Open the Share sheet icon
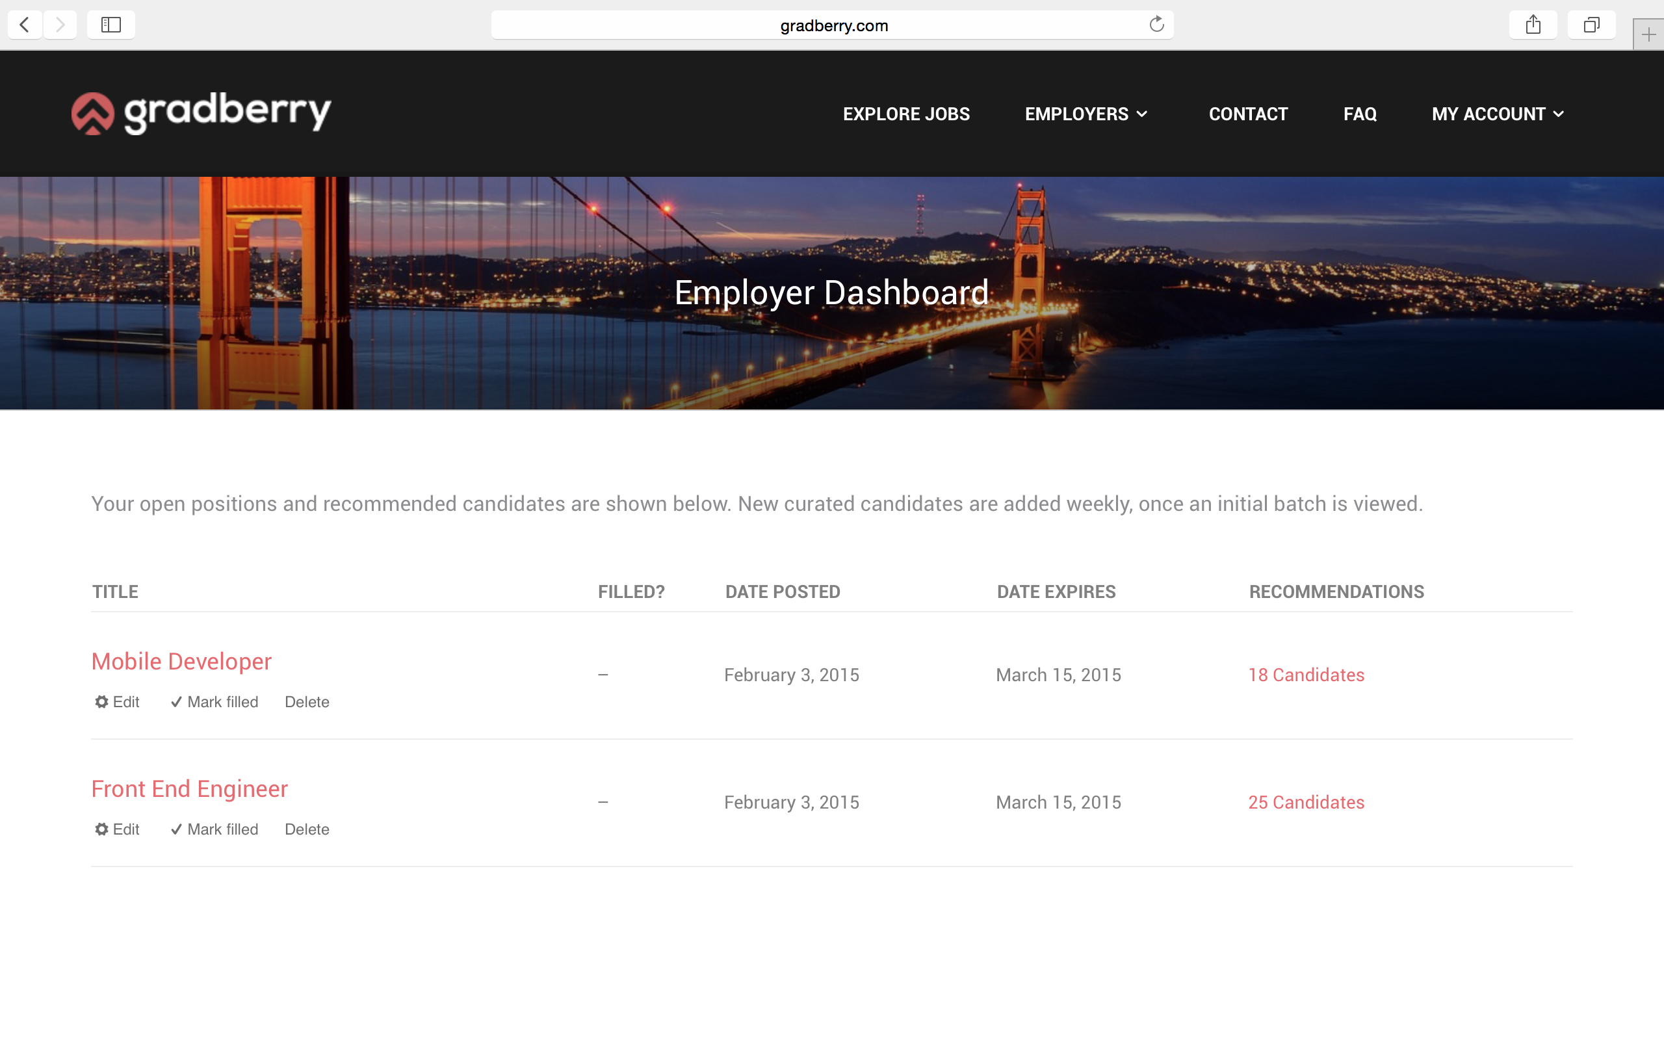1664x1040 pixels. 1533,25
